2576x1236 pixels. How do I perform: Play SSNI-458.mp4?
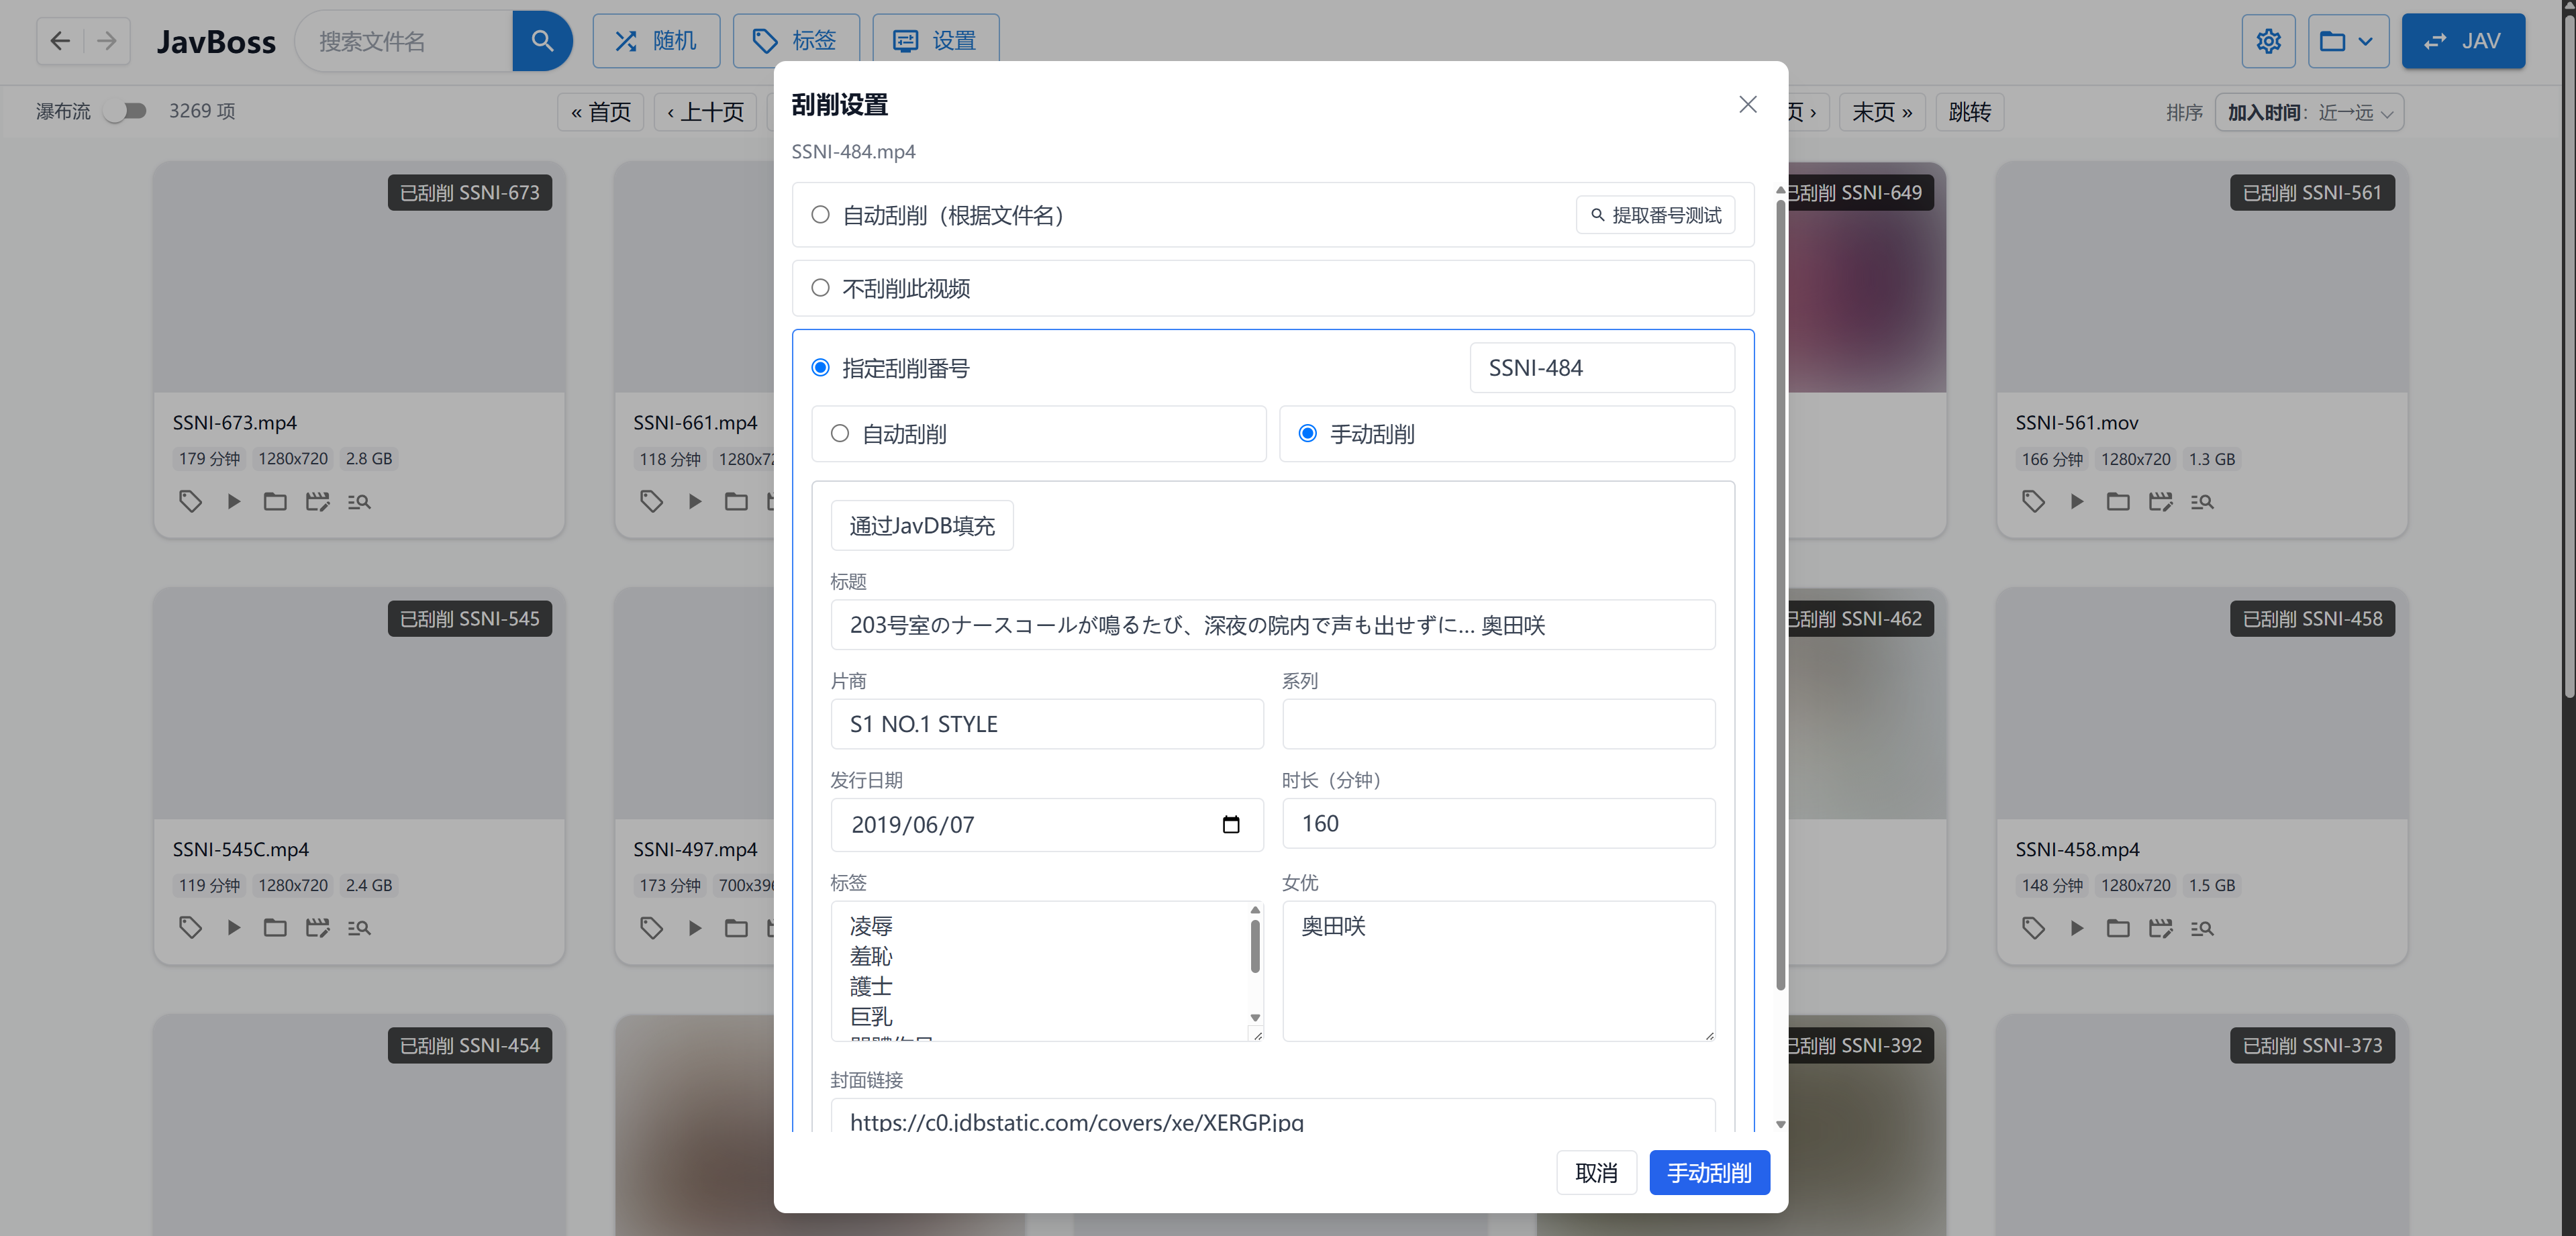2076,927
